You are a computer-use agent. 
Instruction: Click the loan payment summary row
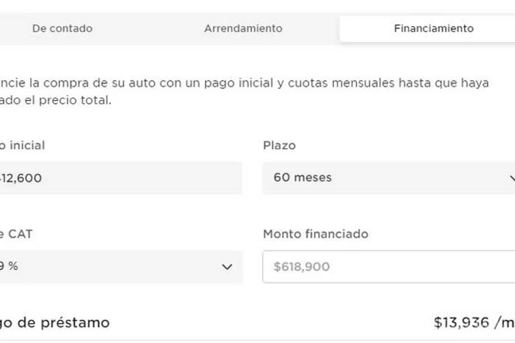coord(257,321)
